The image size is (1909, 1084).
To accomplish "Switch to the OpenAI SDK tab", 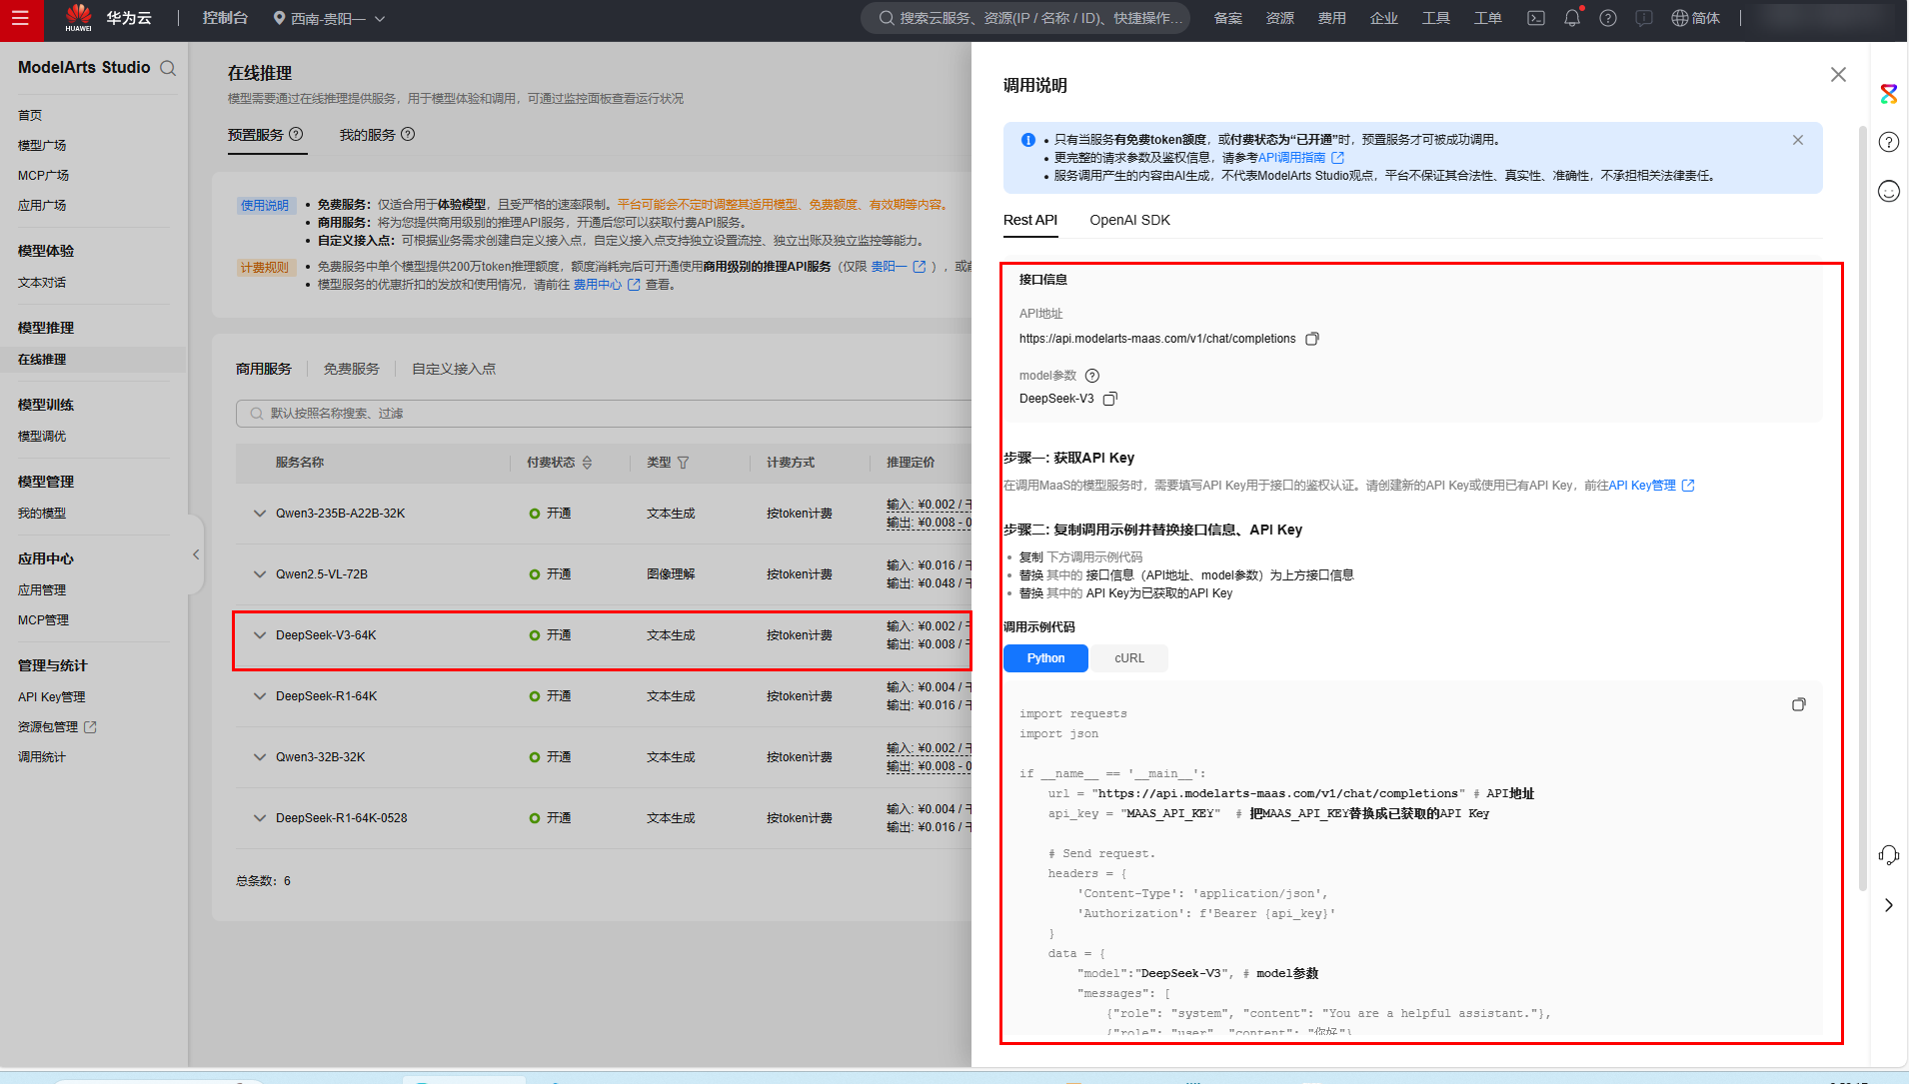I will (x=1129, y=220).
